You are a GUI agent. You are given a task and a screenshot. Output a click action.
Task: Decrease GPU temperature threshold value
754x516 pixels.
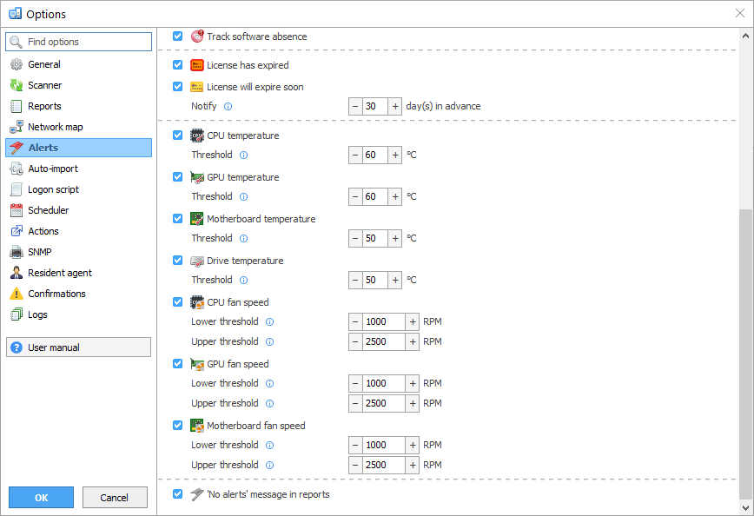point(355,196)
